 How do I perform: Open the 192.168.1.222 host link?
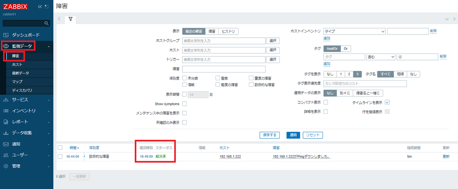click(230, 156)
